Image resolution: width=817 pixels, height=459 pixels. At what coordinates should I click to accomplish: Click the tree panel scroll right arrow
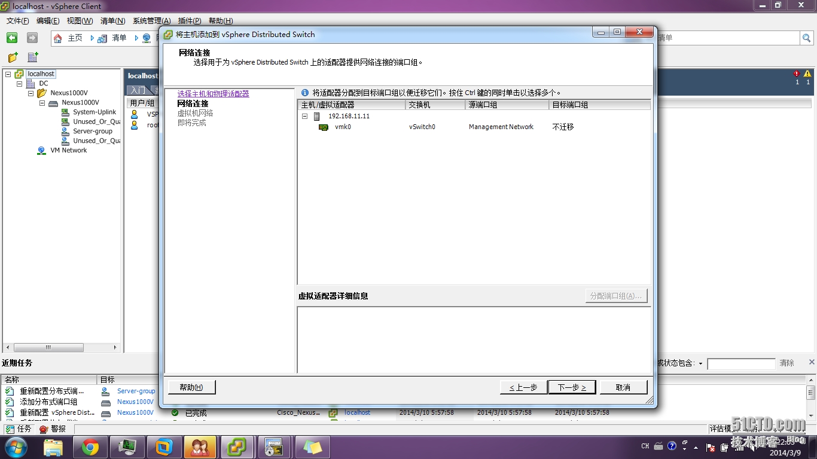point(115,347)
